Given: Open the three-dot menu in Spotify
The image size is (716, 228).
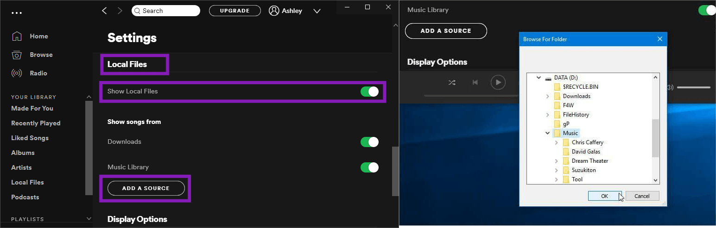Looking at the screenshot, I should pyautogui.click(x=16, y=13).
